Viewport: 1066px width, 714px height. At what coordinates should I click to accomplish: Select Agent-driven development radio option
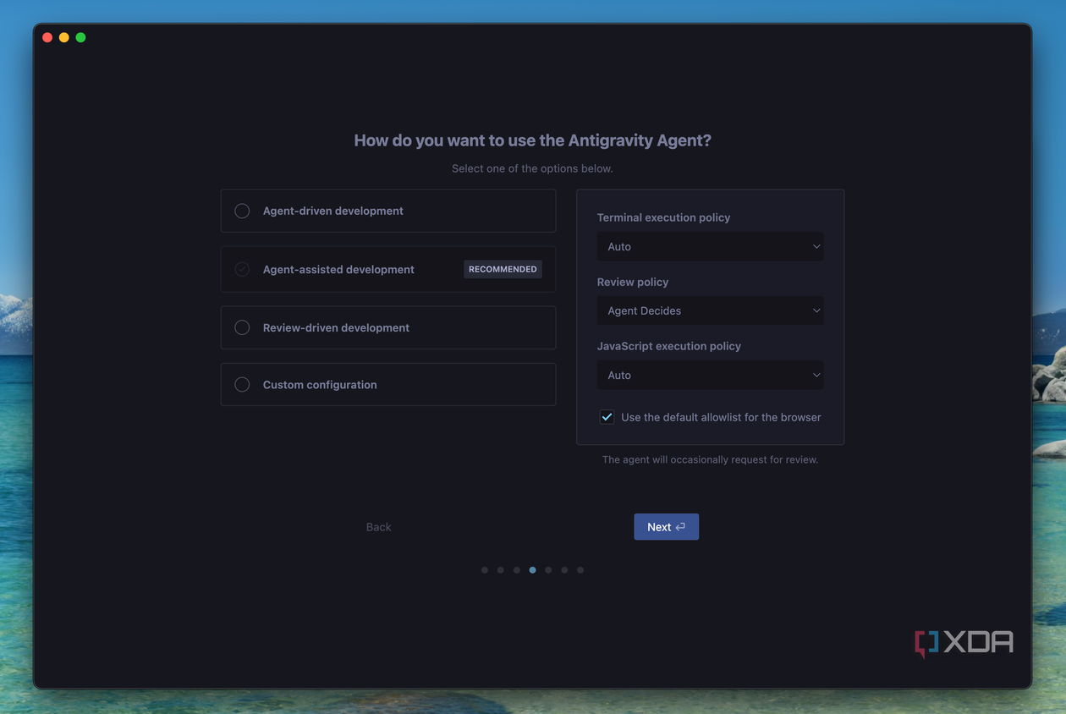tap(387, 211)
